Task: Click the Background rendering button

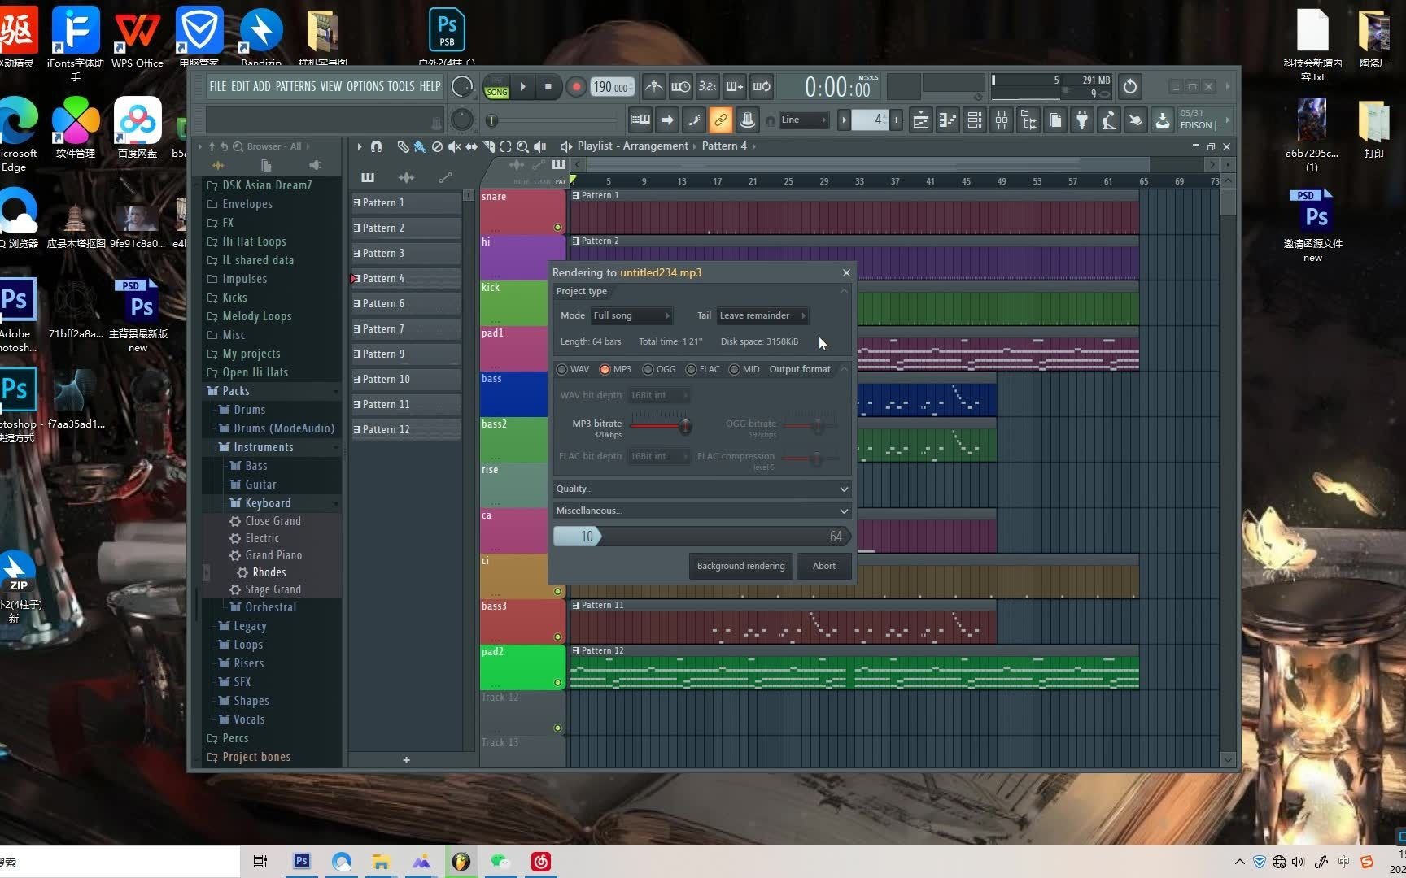Action: [740, 566]
